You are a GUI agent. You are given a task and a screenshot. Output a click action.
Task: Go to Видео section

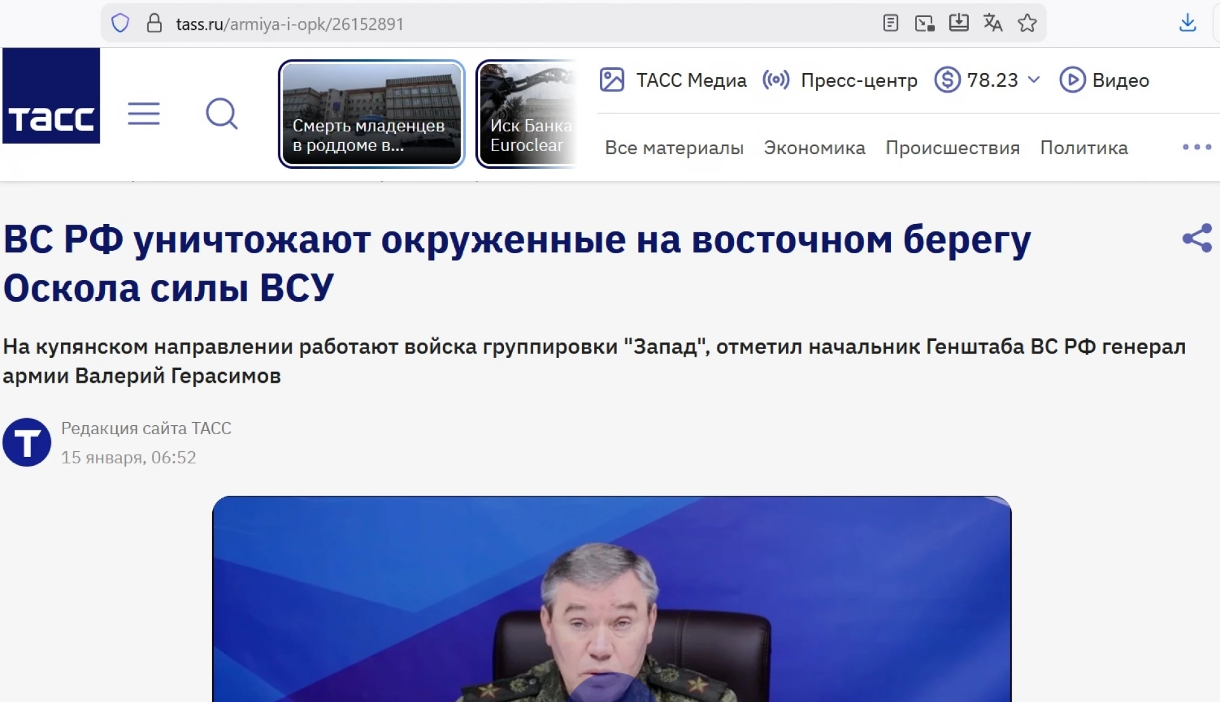[x=1104, y=80]
